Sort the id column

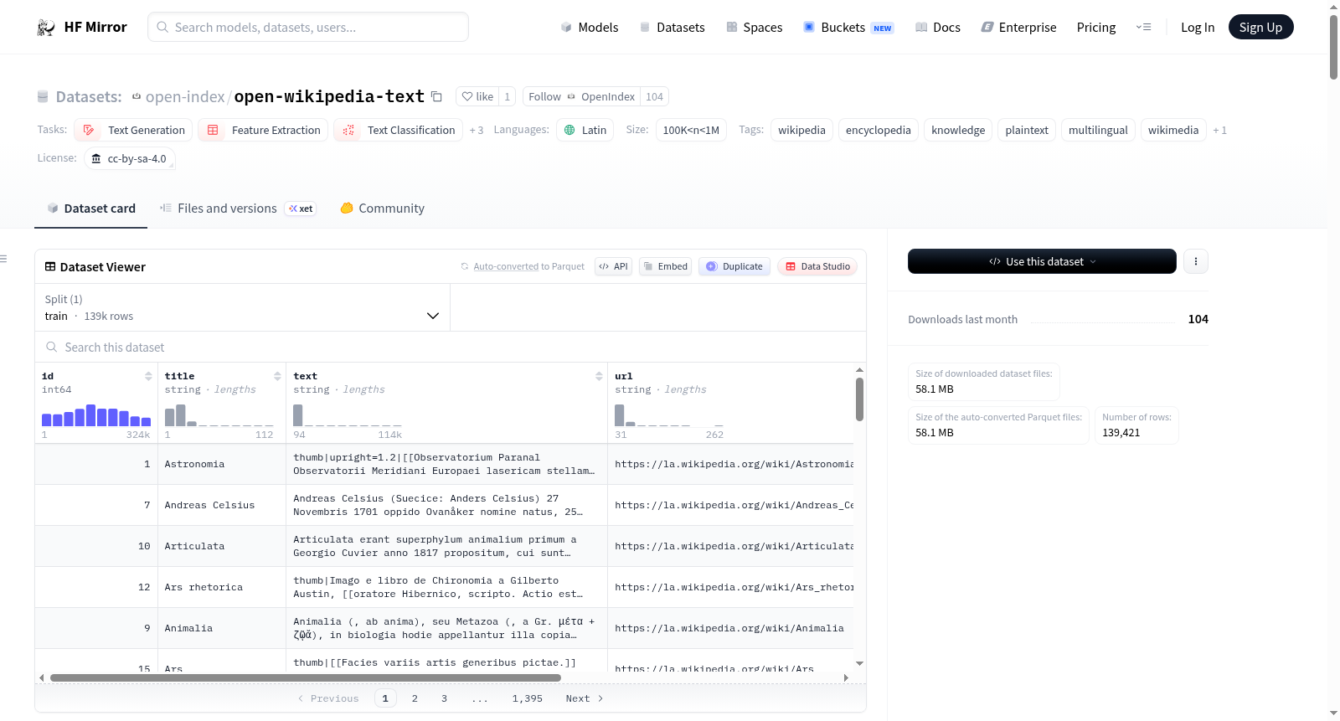[148, 376]
